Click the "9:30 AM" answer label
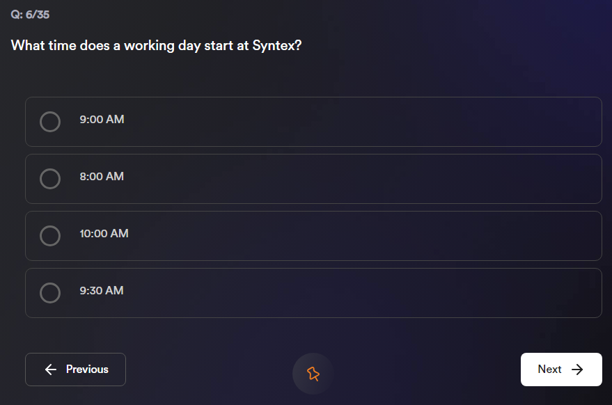 click(102, 291)
